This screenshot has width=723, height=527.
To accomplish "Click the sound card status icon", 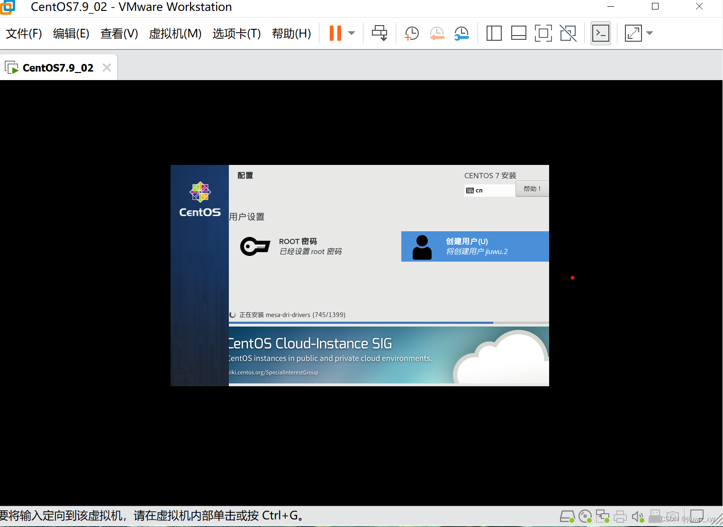I will click(x=638, y=516).
